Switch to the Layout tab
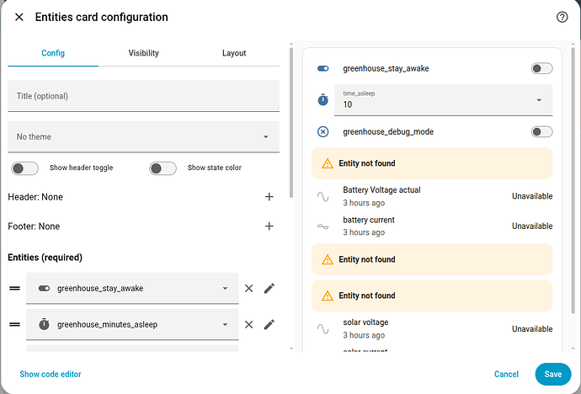Screen dimensions: 581x394 [x=234, y=53]
